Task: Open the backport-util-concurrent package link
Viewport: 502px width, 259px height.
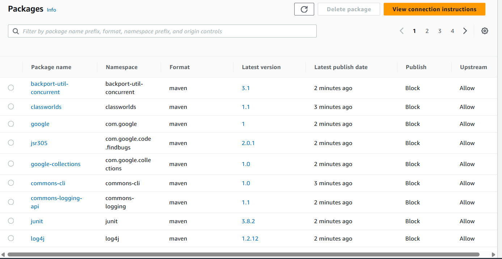Action: [x=50, y=88]
